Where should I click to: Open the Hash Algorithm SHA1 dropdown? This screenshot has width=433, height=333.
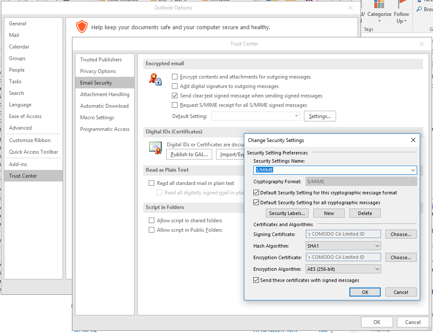[x=343, y=246]
